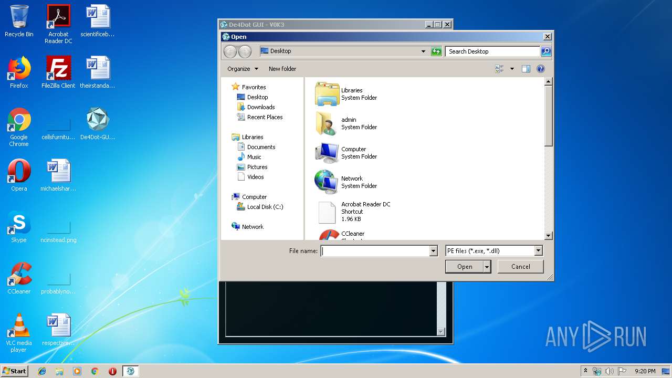The height and width of the screenshot is (378, 672).
Task: Select Favorites in navigation pane
Action: (249, 87)
